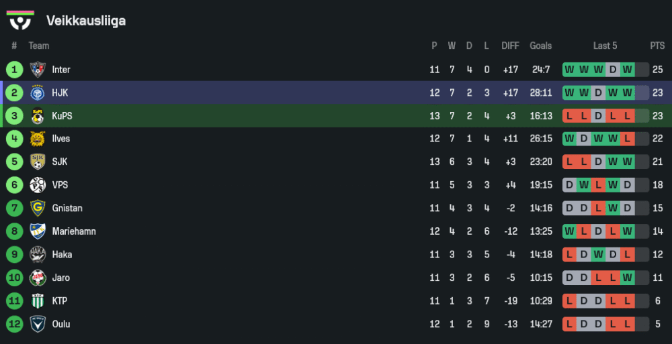Click the Ilves club logo
The height and width of the screenshot is (344, 672).
point(37,139)
